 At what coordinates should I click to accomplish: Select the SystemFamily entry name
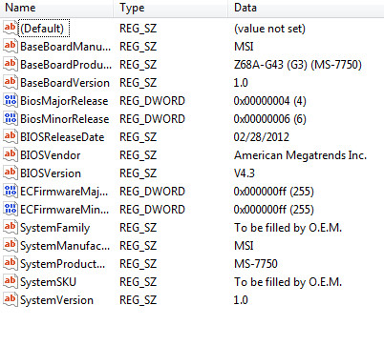point(55,228)
